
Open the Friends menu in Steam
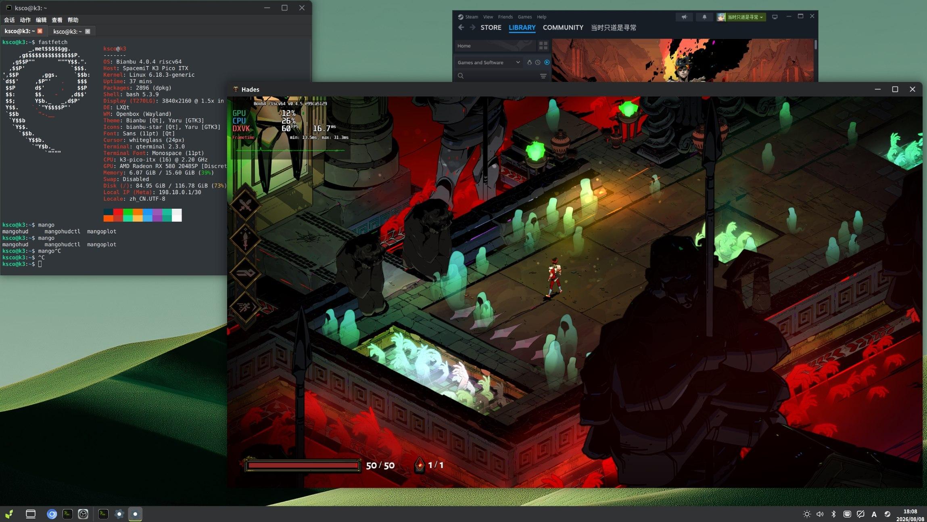[505, 17]
